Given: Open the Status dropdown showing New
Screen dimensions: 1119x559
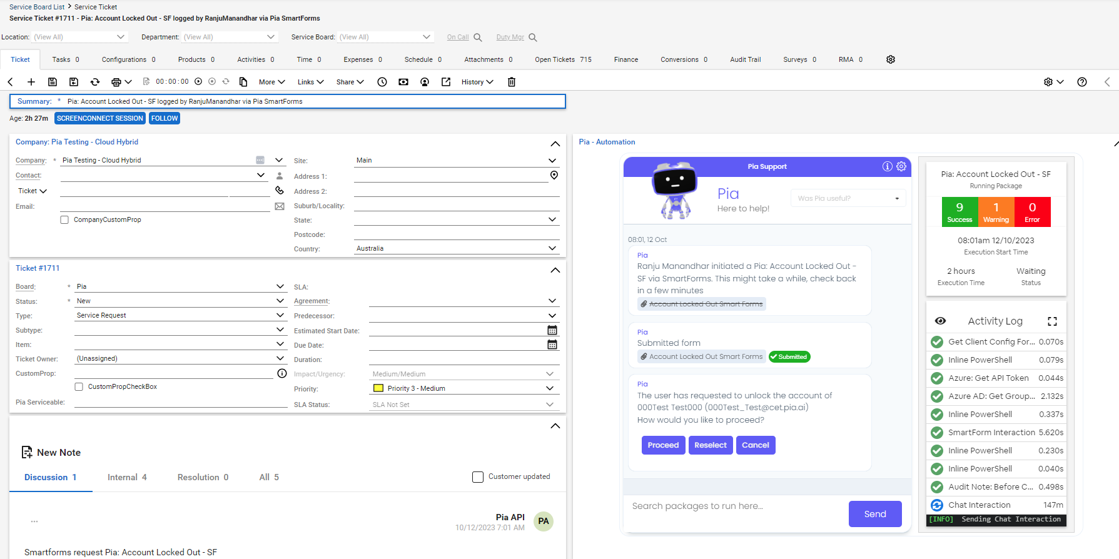Looking at the screenshot, I should [180, 301].
